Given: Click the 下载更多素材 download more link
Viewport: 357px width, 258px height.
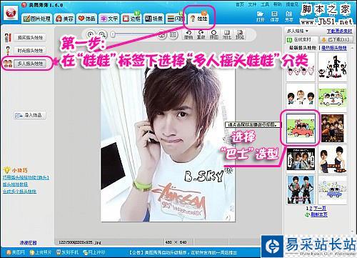Looking at the screenshot, I should tap(339, 31).
